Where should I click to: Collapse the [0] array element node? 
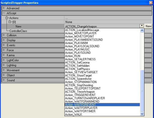tap(10, 22)
